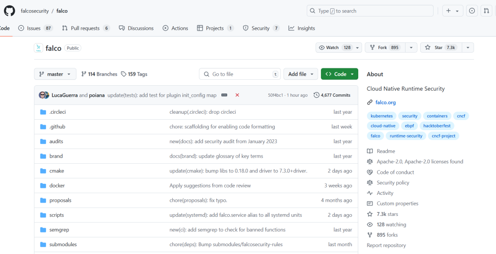
Task: Expand commit message ellipsis button
Action: coord(224,95)
